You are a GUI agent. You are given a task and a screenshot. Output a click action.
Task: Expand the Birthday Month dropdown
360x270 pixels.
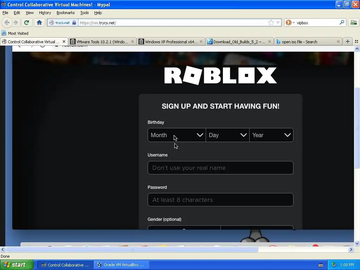pyautogui.click(x=177, y=135)
